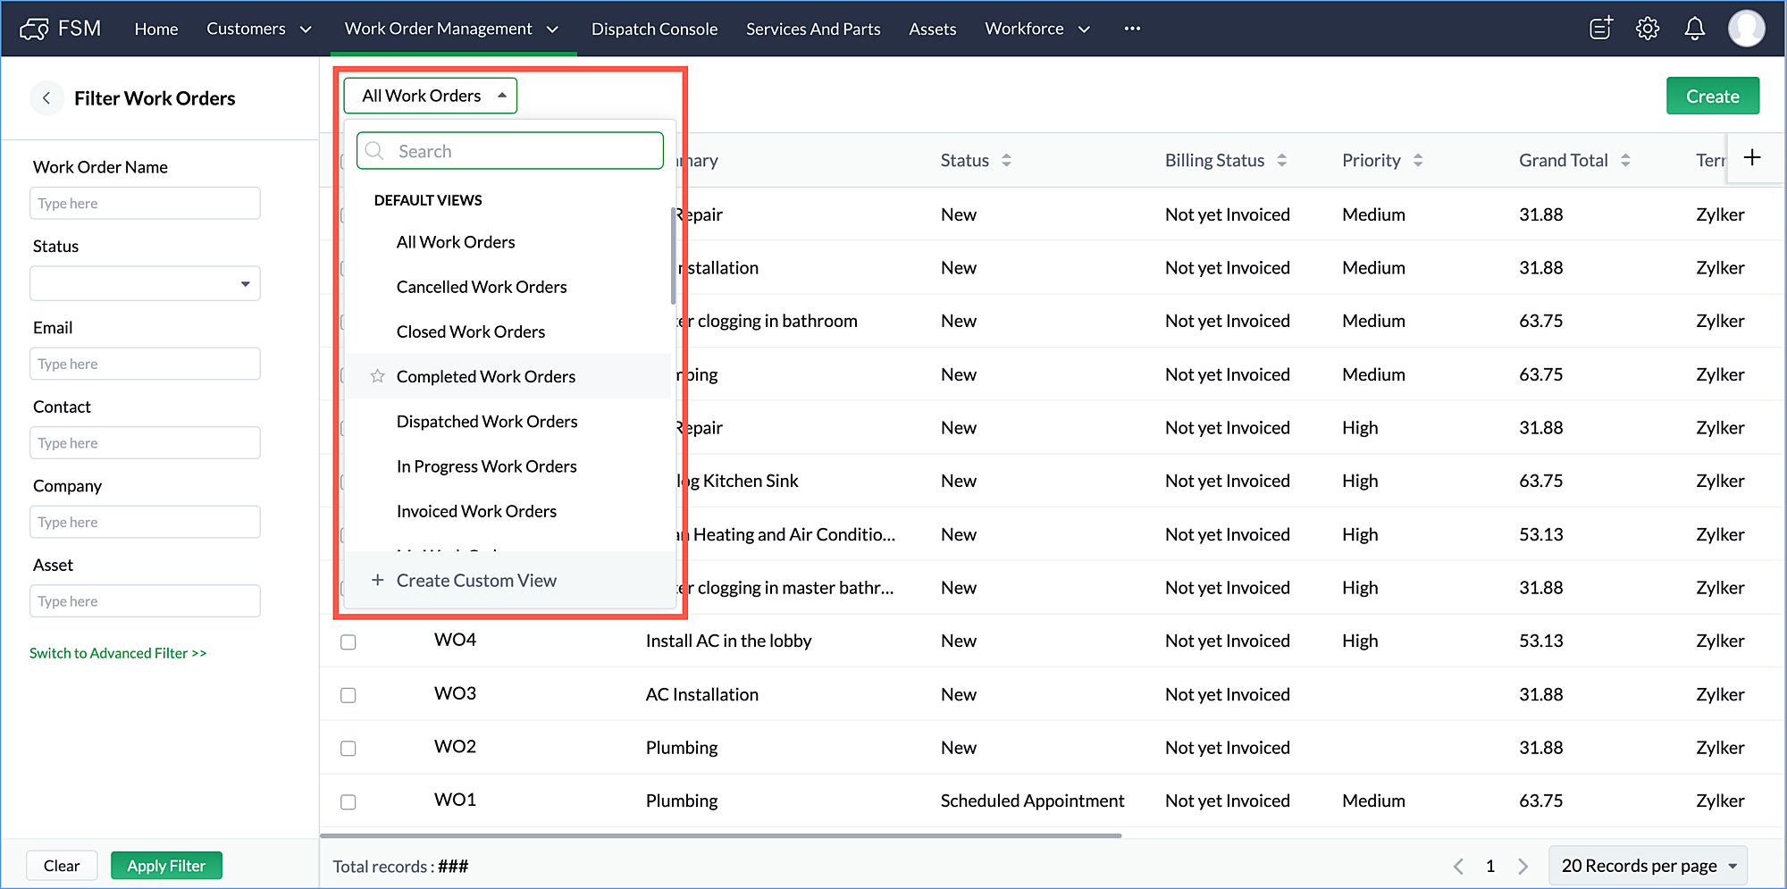
Task: Mark Completed Work Orders as favorite star
Action: point(378,376)
